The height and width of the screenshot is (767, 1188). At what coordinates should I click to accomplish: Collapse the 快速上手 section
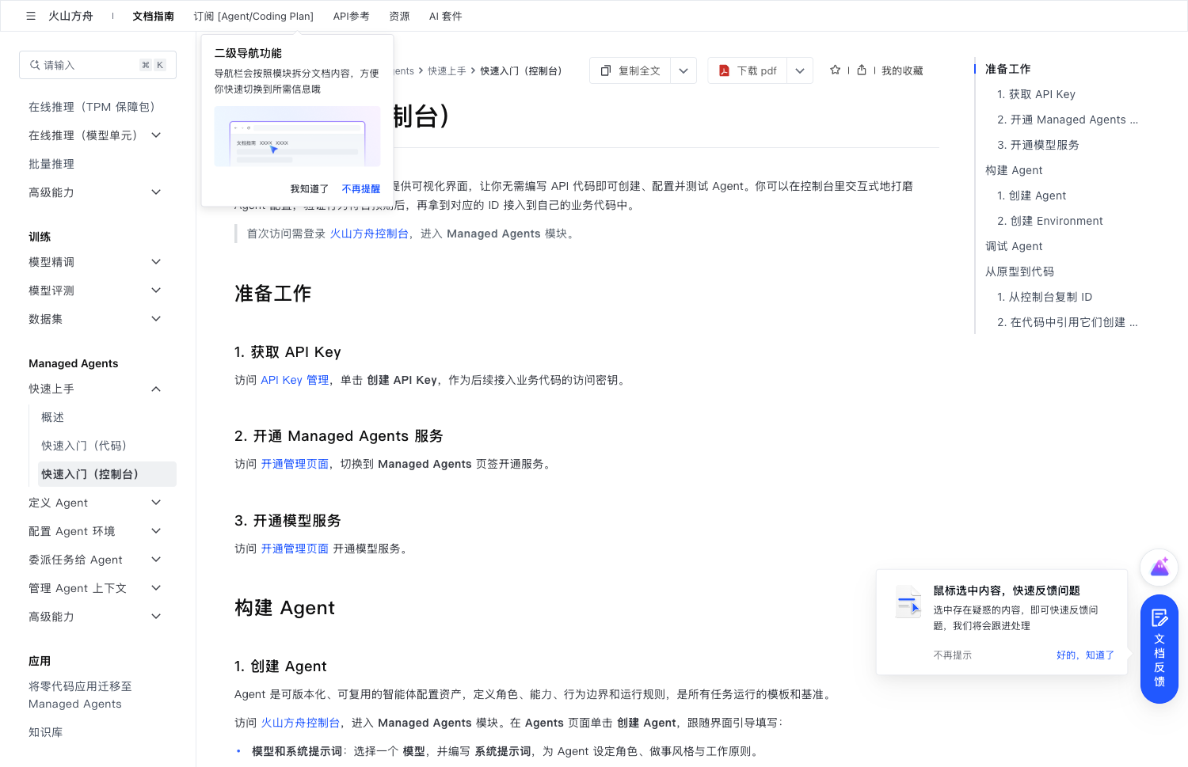(156, 389)
